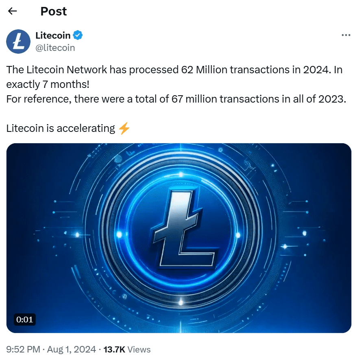Click the Litecoin display name link
Screen dimensions: 355x359
[54, 35]
